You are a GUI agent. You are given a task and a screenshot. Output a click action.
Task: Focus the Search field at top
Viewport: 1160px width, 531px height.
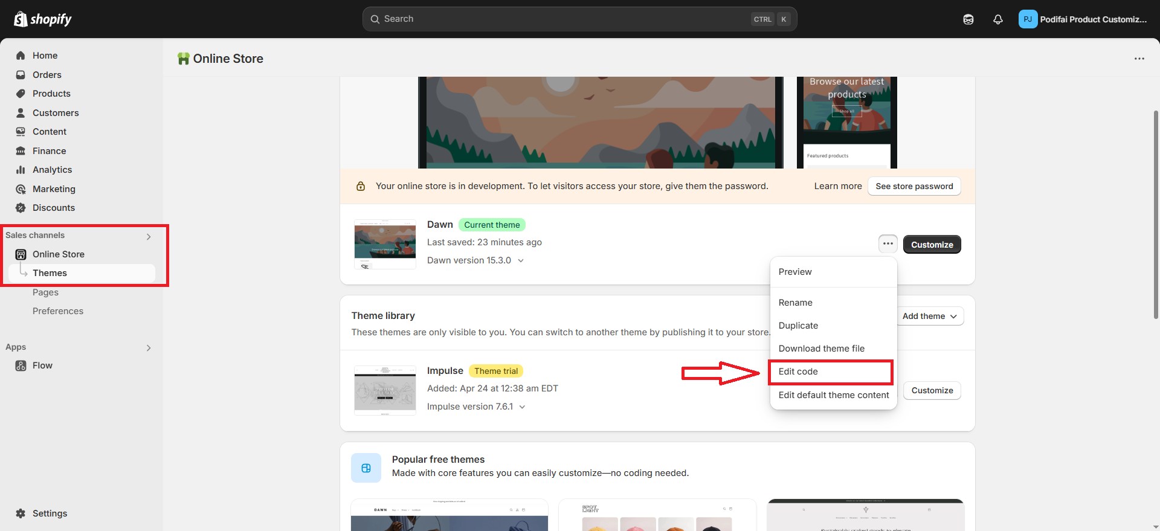click(579, 19)
